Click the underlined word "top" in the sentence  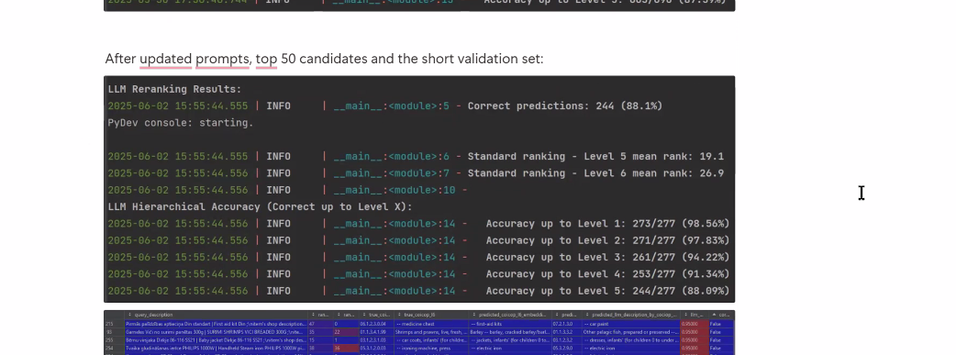266,59
